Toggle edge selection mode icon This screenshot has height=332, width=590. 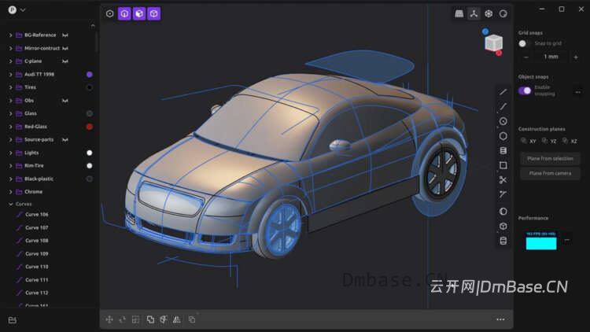(x=124, y=13)
